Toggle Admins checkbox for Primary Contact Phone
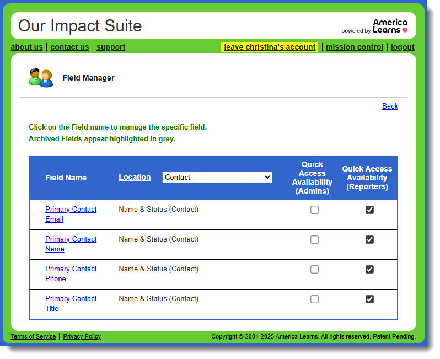This screenshot has width=440, height=359. coord(314,269)
